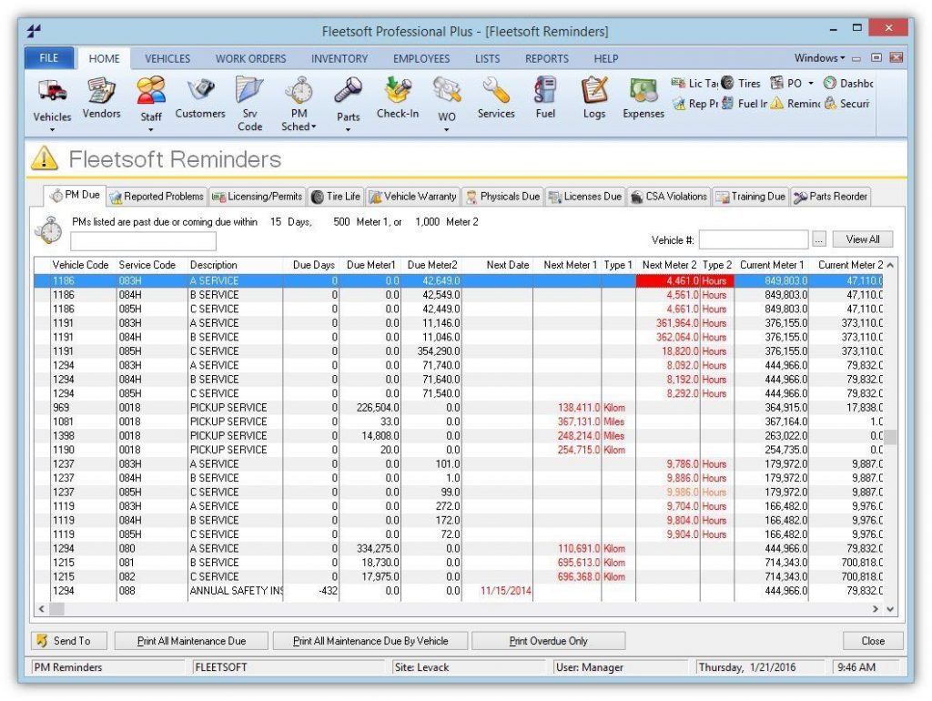This screenshot has height=701, width=932.
Task: Click the Fuel icon
Action: click(545, 96)
